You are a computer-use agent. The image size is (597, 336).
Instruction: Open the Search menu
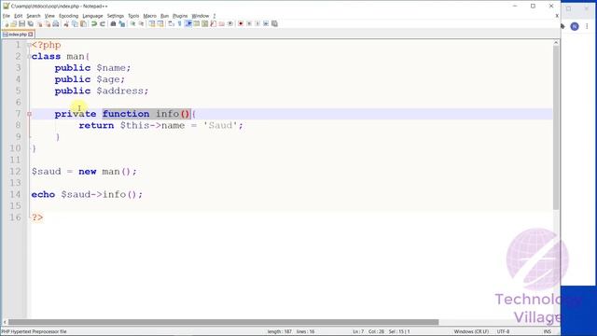coord(34,16)
